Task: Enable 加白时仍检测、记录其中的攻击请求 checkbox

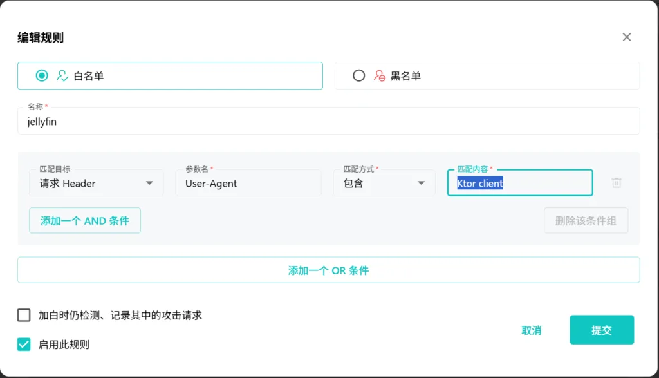Action: coord(24,315)
